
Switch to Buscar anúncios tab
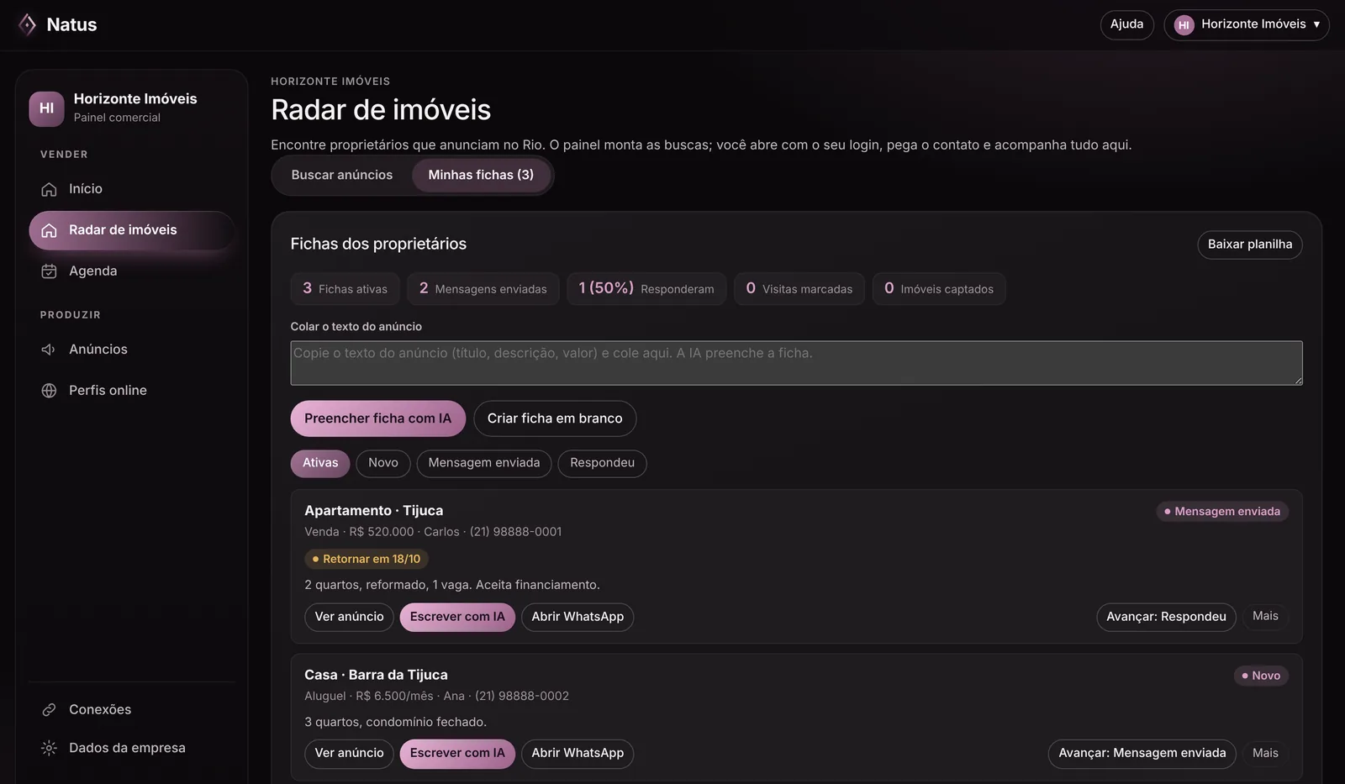tap(342, 175)
